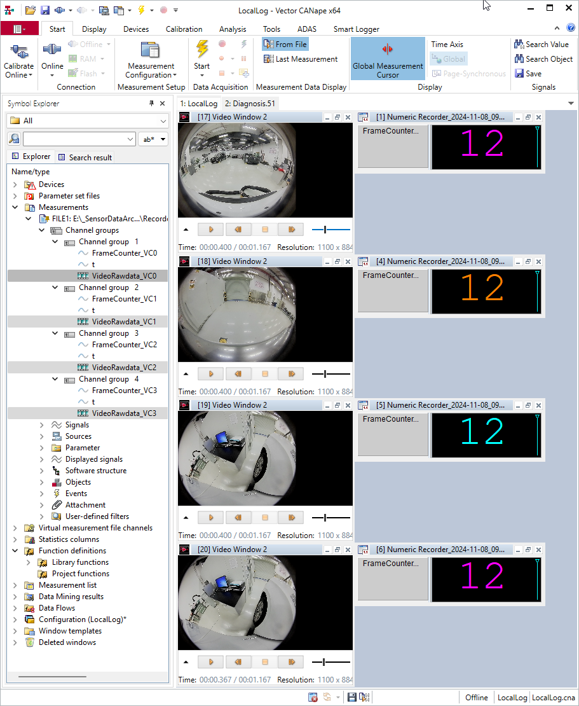Step forward in Video Window 18

coord(292,374)
